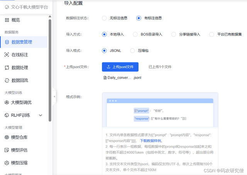Collapse the sidebar with the handle arrow

coord(54,96)
